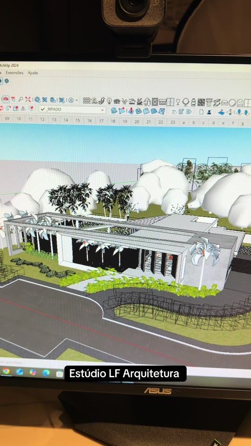Screen dimensions: 251x446
Task: Open the Extensões menu
Action: [14, 73]
